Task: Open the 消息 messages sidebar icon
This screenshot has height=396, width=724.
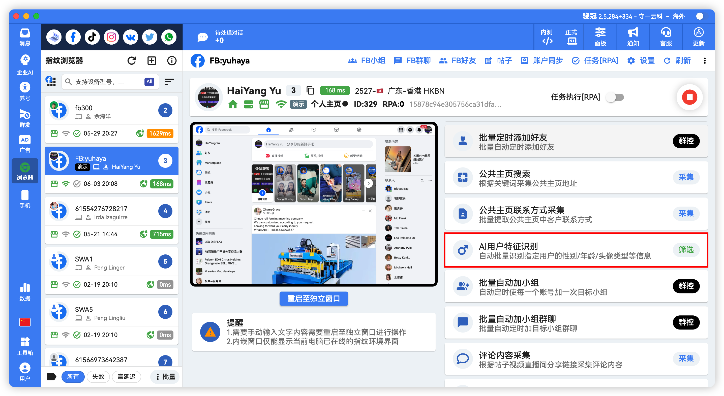Action: click(25, 37)
